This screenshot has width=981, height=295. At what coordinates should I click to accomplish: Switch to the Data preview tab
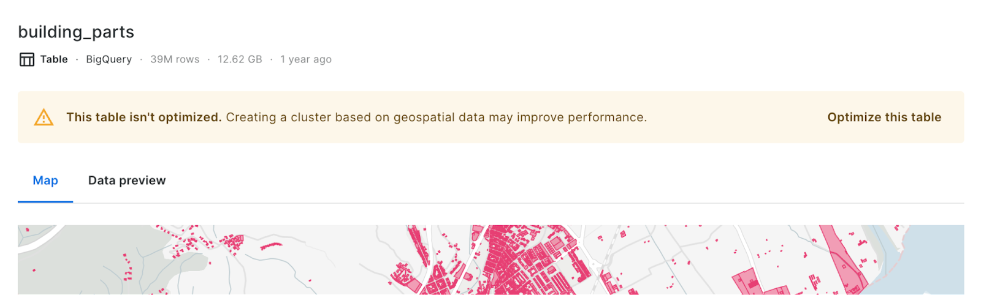(x=127, y=181)
